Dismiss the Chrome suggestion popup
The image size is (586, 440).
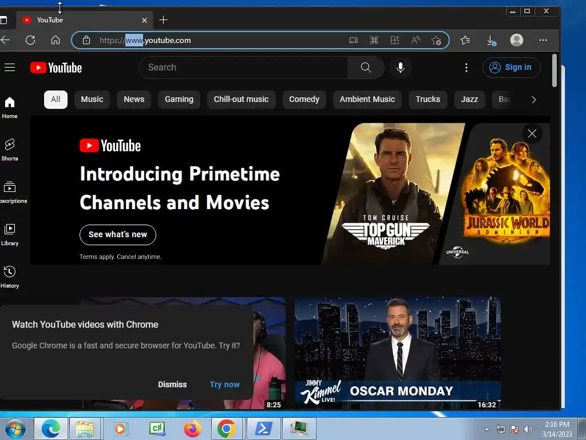[x=172, y=384]
